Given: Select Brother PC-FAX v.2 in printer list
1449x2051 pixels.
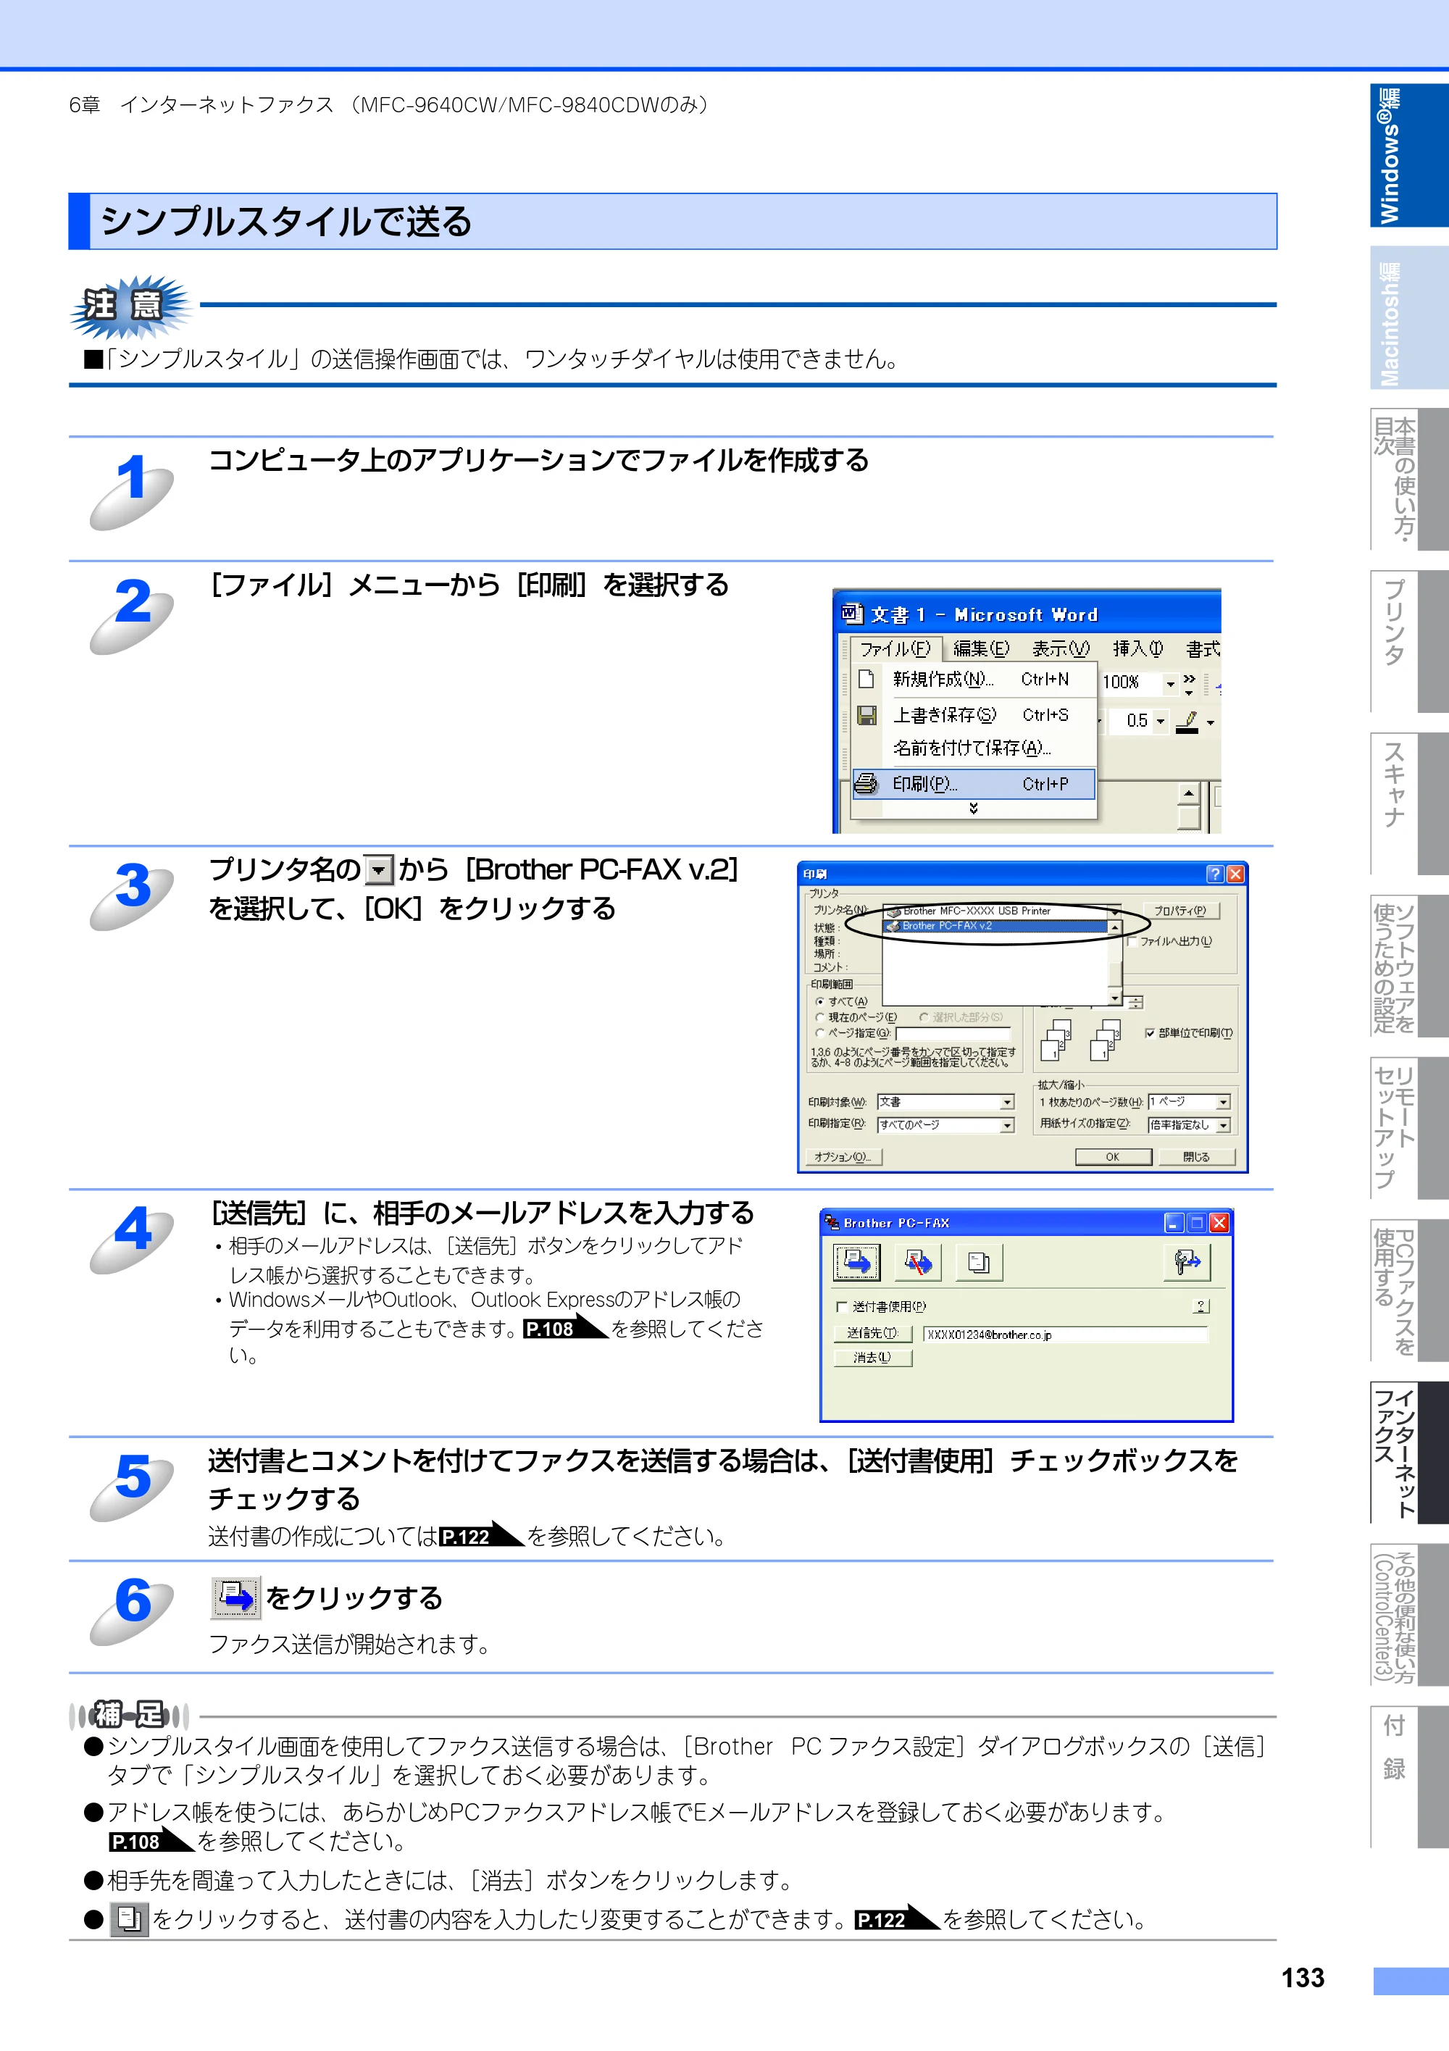Looking at the screenshot, I should (995, 927).
